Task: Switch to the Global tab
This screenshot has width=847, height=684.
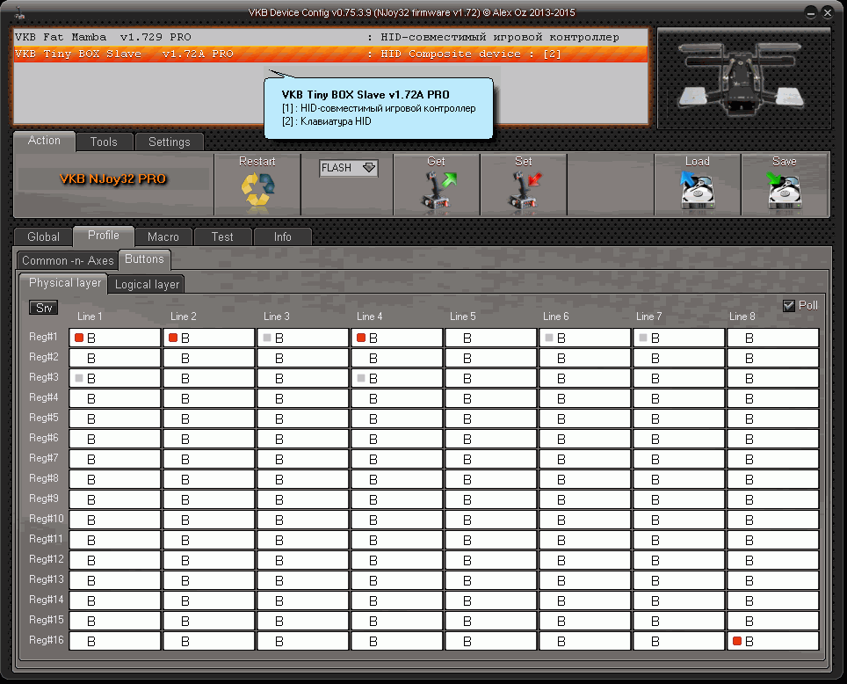Action: point(43,236)
